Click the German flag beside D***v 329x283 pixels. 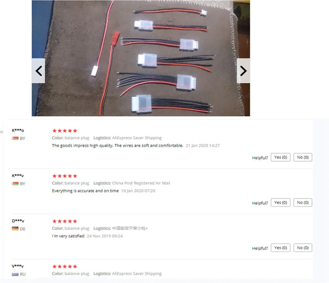(15, 229)
